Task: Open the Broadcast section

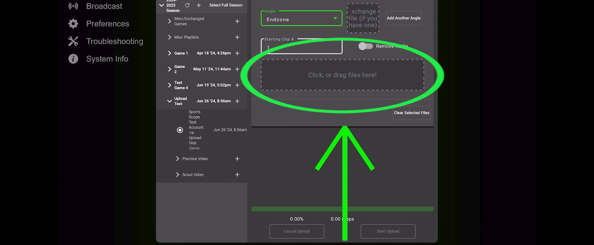Action: [x=104, y=6]
